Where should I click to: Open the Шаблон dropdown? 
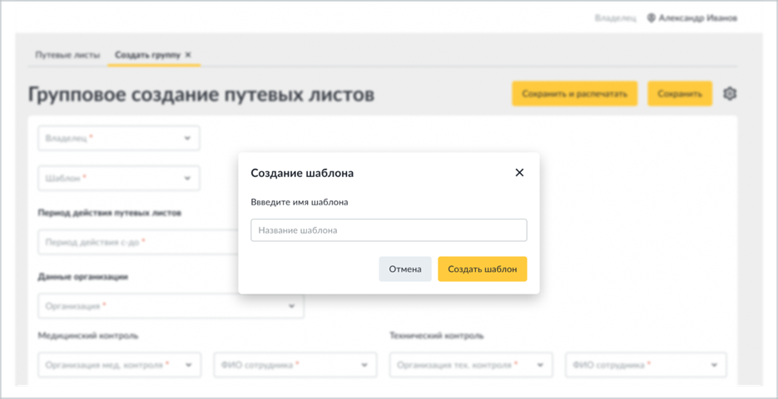(119, 178)
